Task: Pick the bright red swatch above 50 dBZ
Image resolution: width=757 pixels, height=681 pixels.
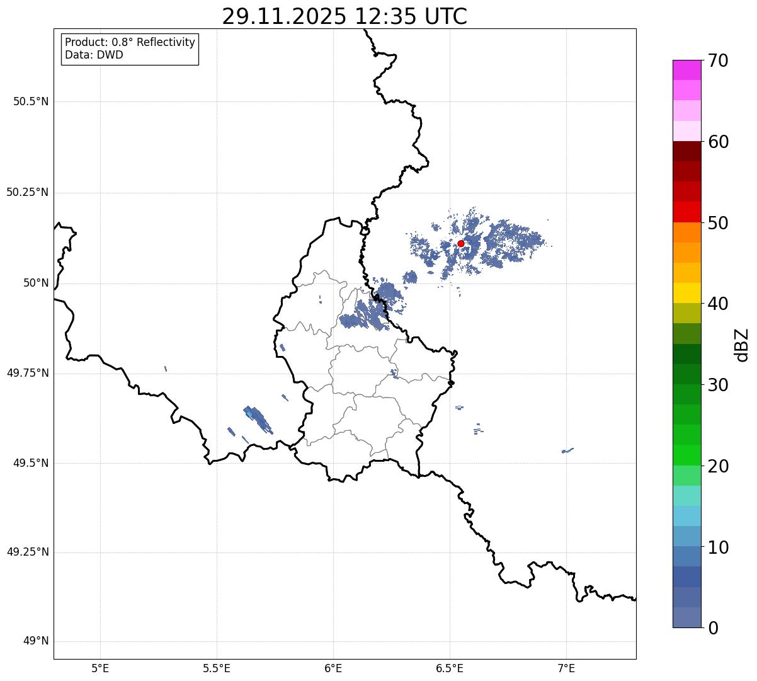Action: [x=686, y=212]
